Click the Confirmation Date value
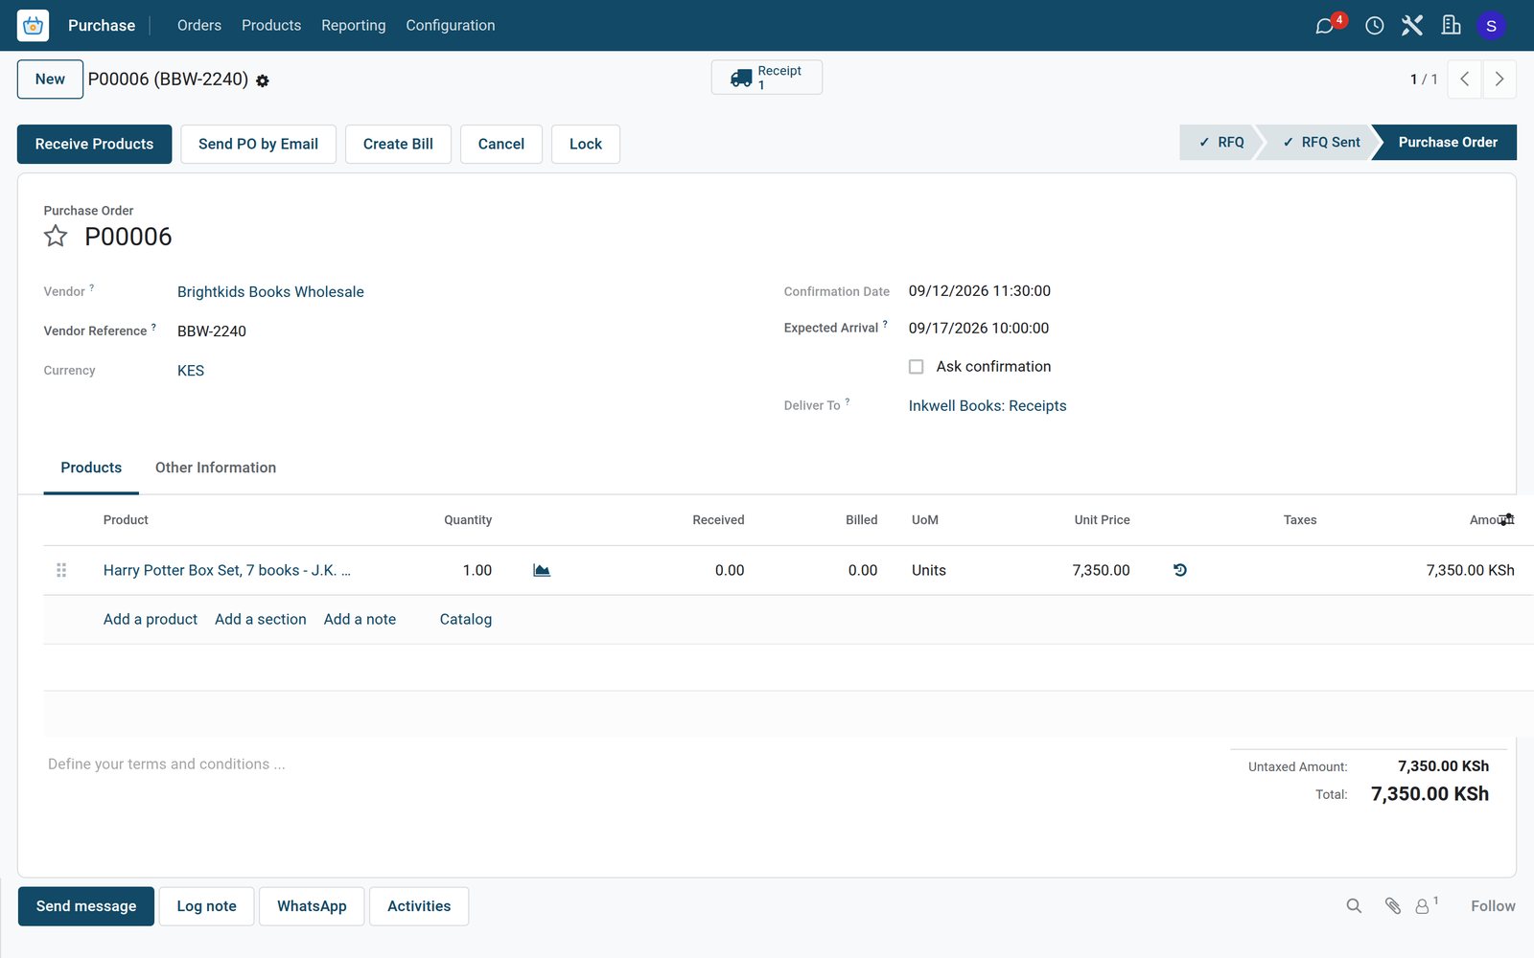 [980, 291]
